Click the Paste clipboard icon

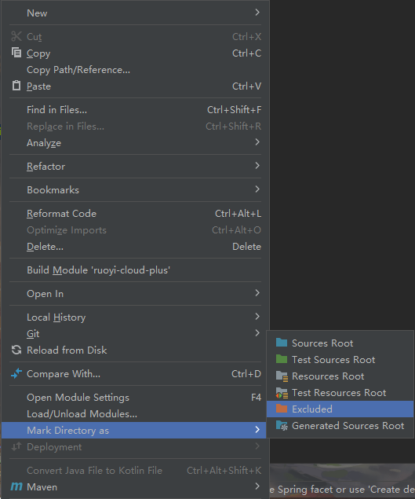point(16,86)
